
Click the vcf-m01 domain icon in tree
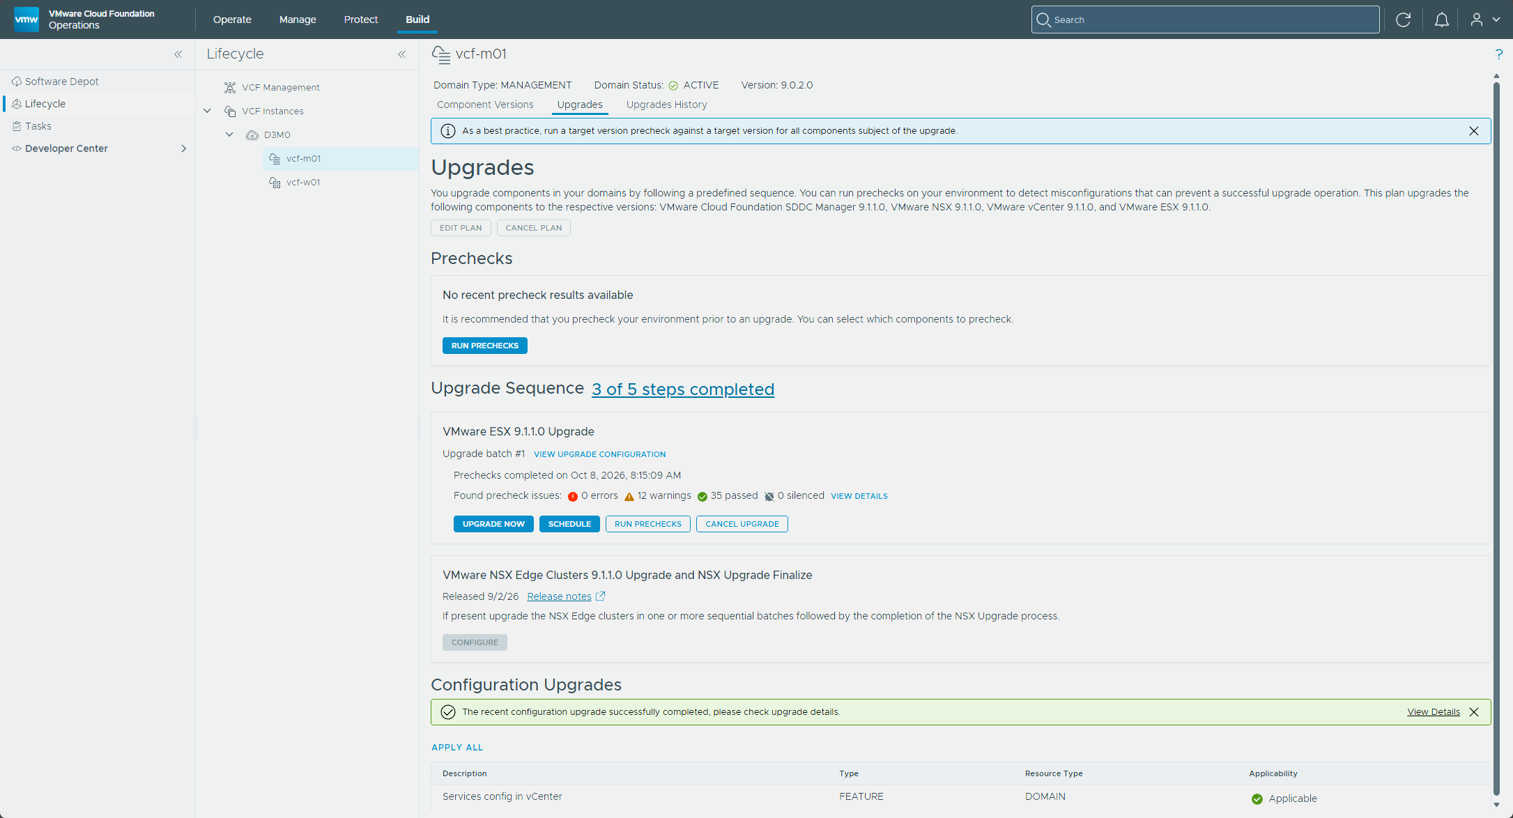[275, 159]
